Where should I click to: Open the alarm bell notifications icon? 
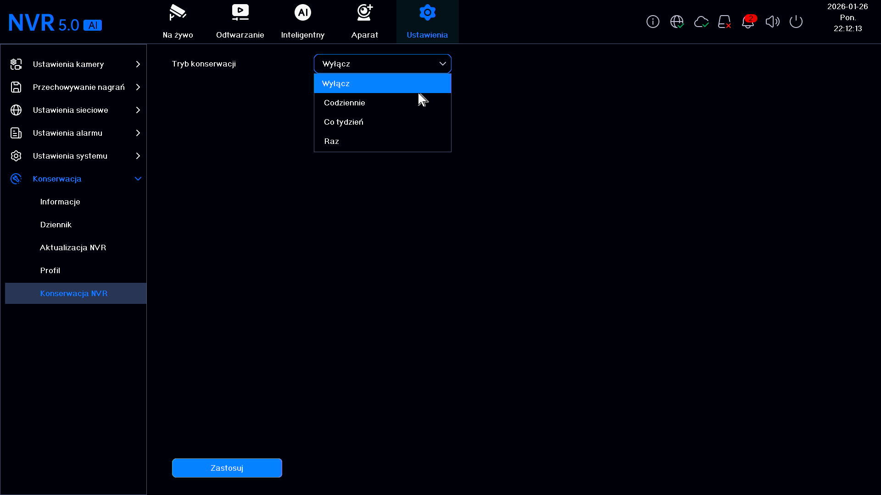(748, 22)
